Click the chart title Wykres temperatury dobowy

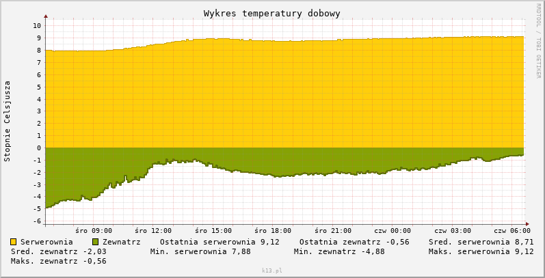click(271, 14)
